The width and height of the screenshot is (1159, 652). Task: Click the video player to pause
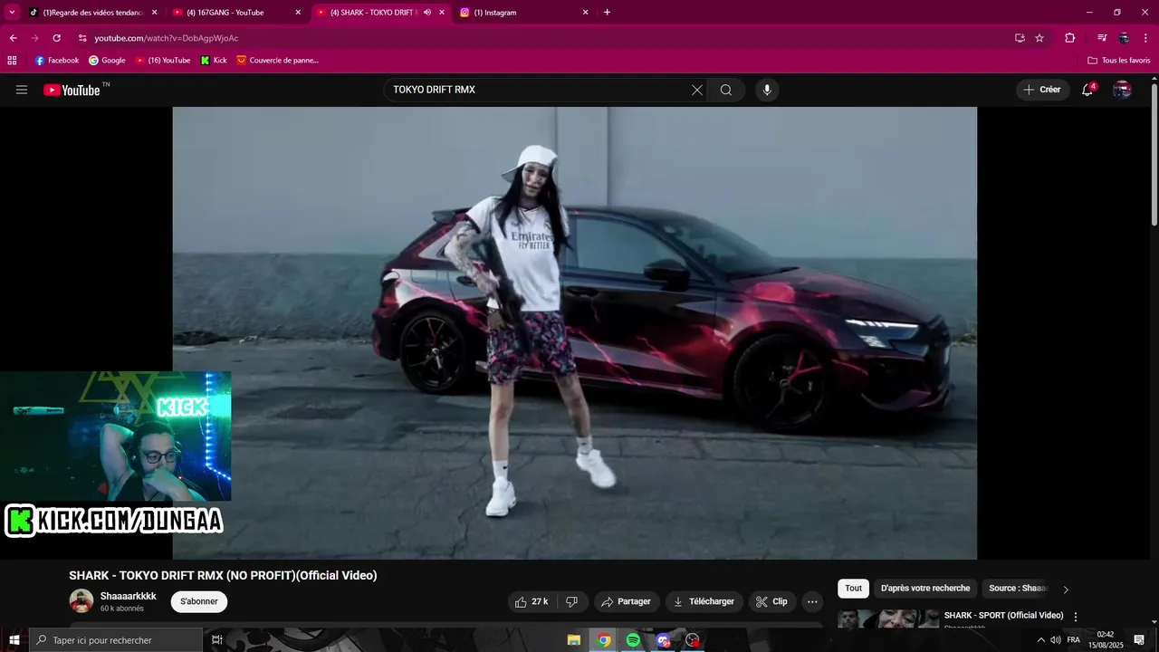[575, 333]
